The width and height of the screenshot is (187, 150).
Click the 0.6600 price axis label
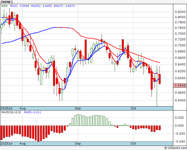coord(180,58)
